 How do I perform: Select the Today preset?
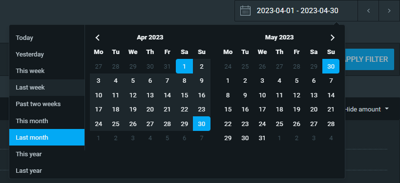[47, 38]
